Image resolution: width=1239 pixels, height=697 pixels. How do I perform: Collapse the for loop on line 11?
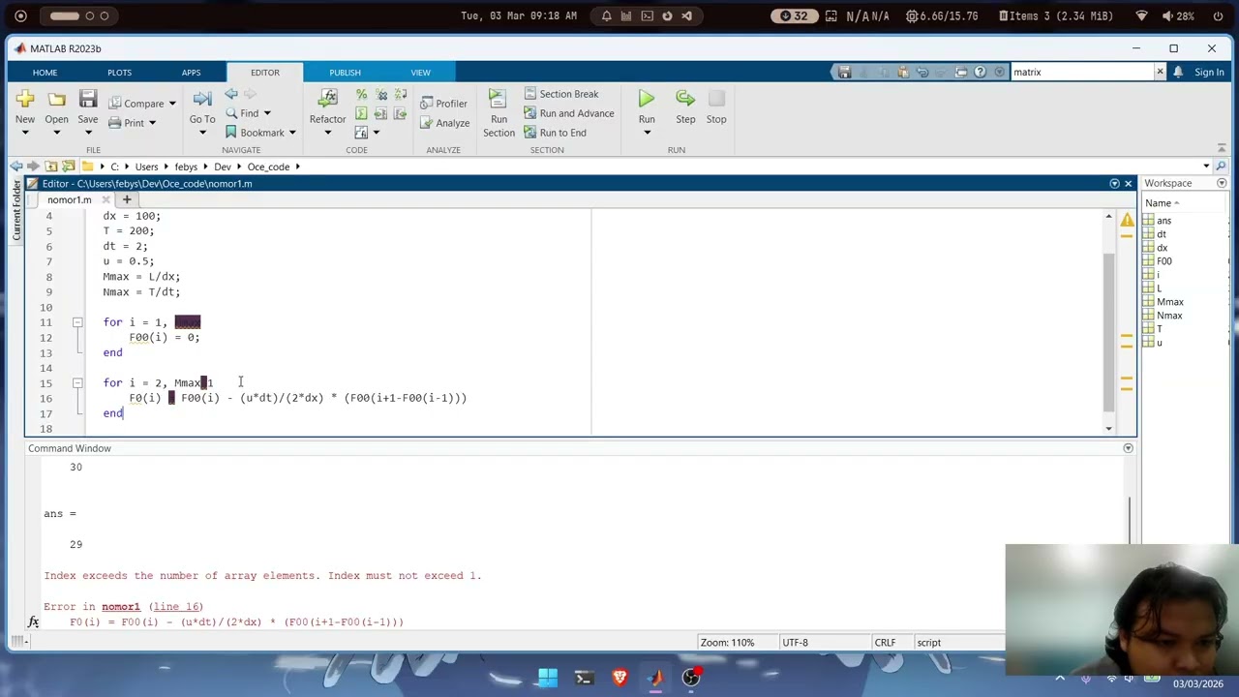(77, 322)
